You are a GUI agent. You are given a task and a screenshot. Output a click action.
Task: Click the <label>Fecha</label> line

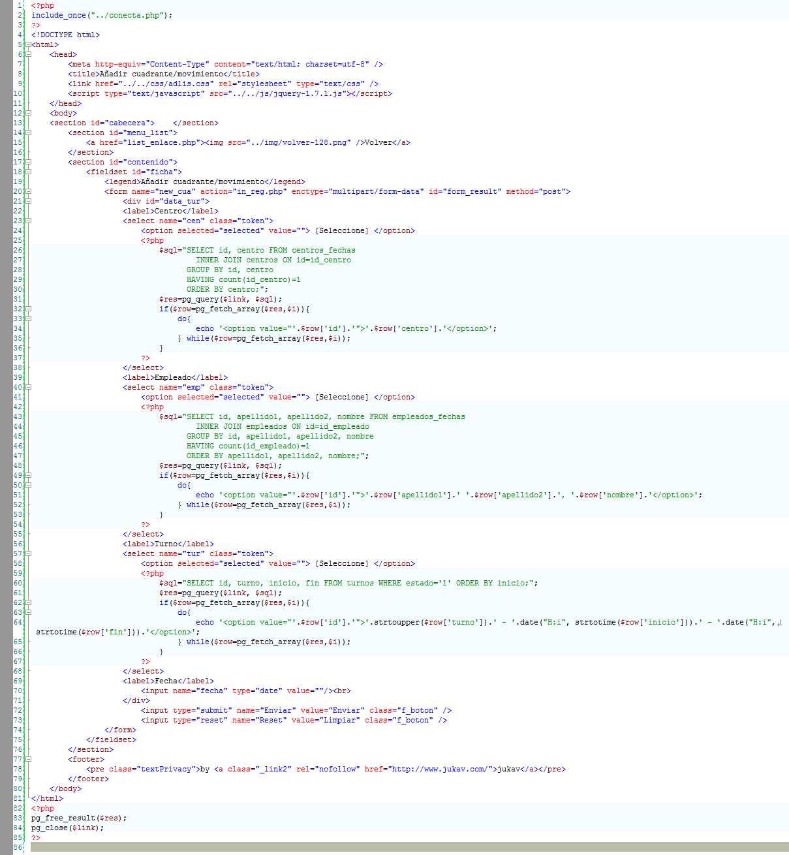pos(168,681)
